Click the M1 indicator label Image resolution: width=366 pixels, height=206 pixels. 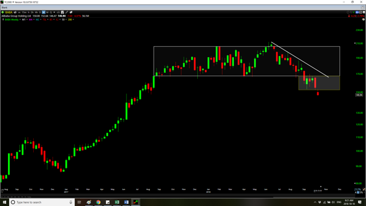click(x=23, y=19)
